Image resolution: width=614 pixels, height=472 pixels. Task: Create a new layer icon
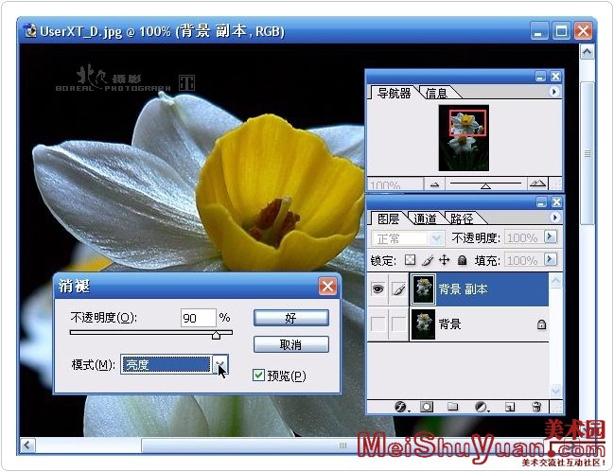coord(509,407)
